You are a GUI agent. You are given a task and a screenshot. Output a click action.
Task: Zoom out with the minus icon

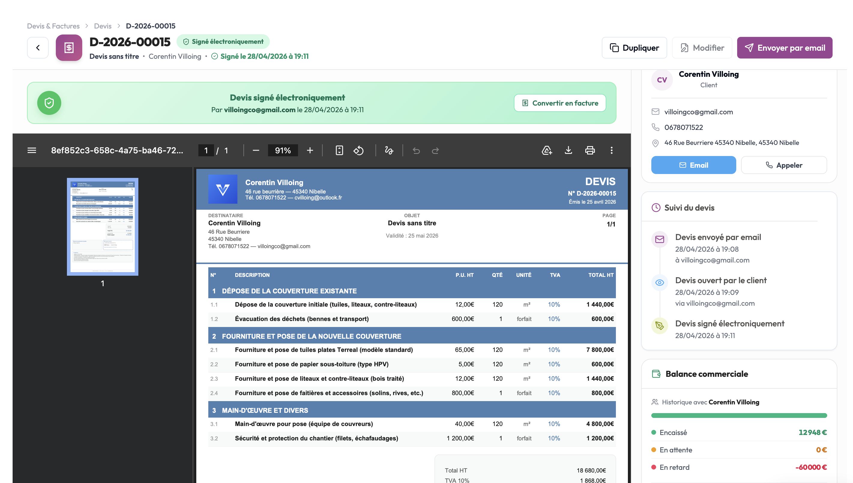click(256, 151)
